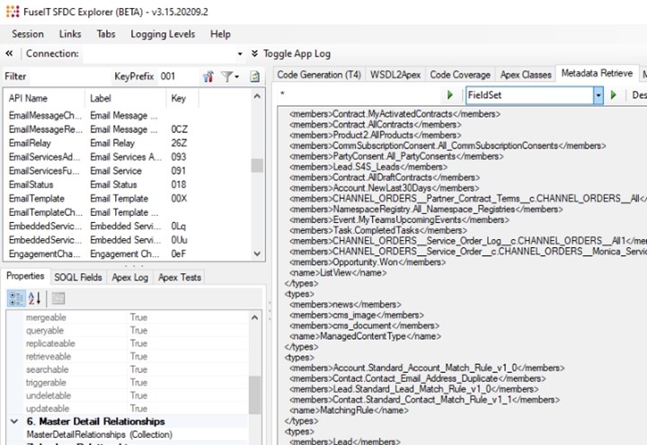Click the refresh list icon in filter bar
This screenshot has height=445, width=647.
tap(255, 76)
